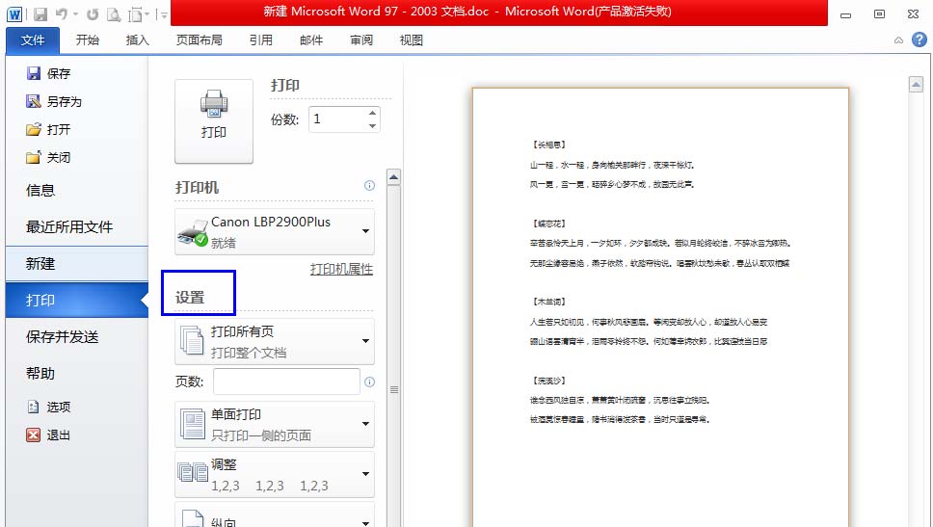Select 另存为 in the File menu
Screen dimensions: 933x527
coord(64,101)
